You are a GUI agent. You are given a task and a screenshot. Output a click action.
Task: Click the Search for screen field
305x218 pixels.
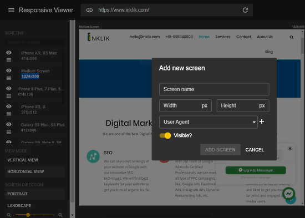click(x=34, y=42)
